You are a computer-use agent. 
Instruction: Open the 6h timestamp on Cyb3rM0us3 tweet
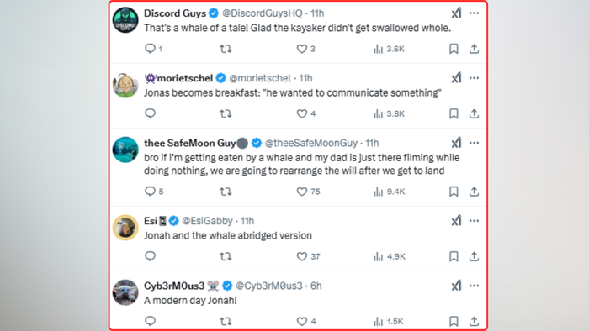point(316,286)
